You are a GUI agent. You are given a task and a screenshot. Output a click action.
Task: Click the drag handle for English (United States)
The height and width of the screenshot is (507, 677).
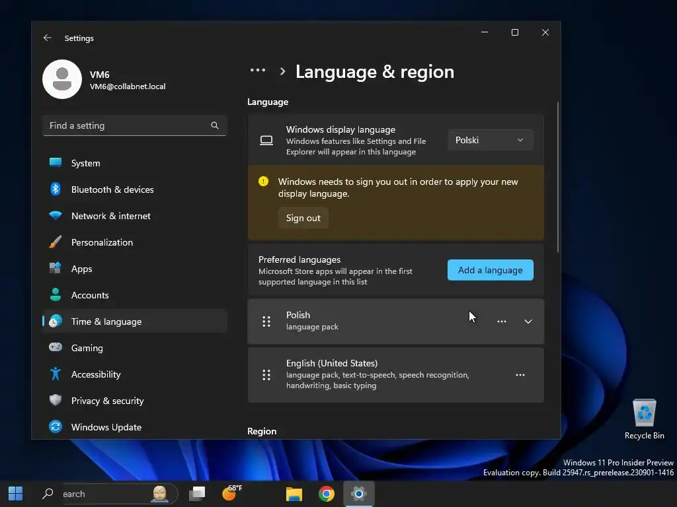tap(266, 375)
